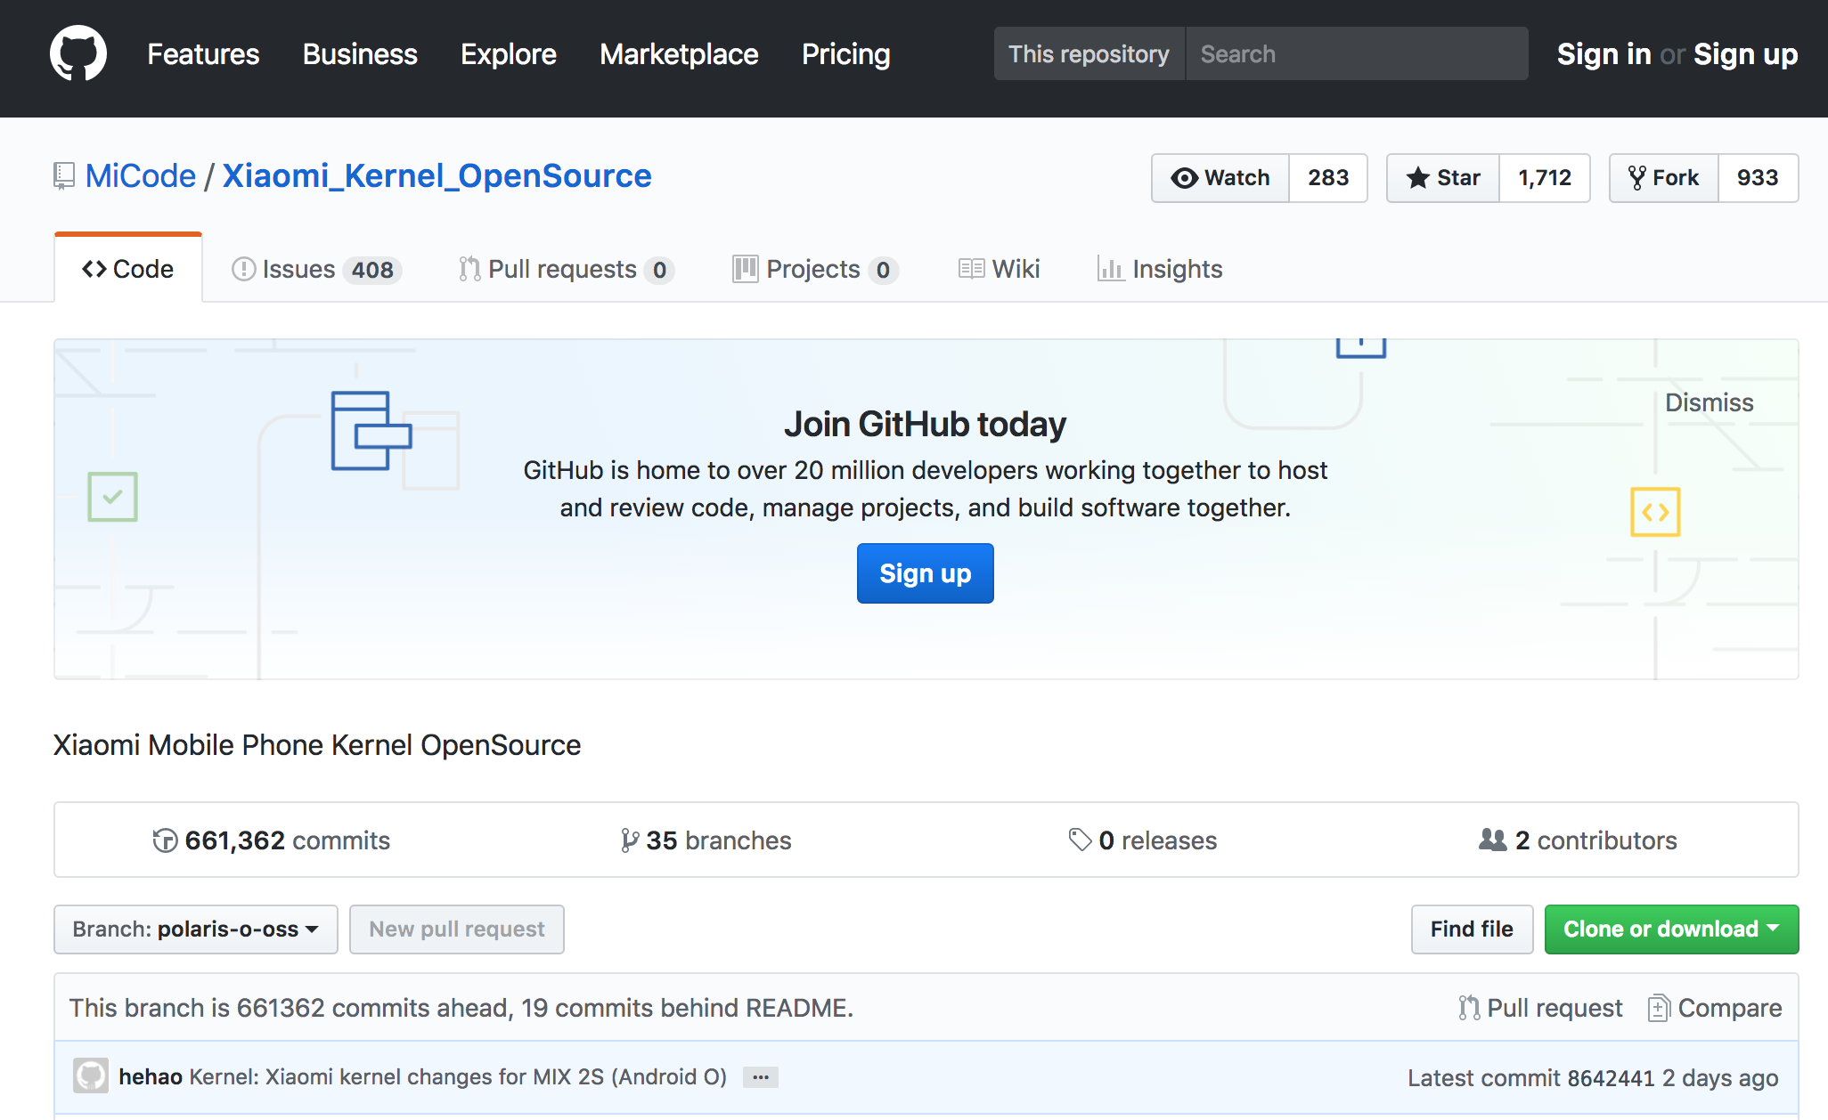Click the This repository search scope label

[1089, 53]
